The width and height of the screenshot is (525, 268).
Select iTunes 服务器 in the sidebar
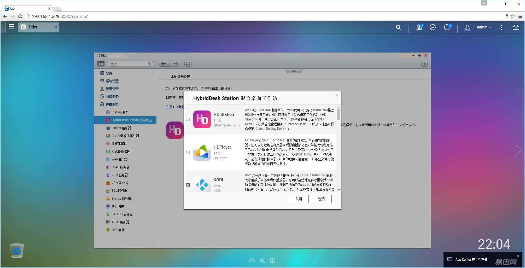[x=121, y=128]
